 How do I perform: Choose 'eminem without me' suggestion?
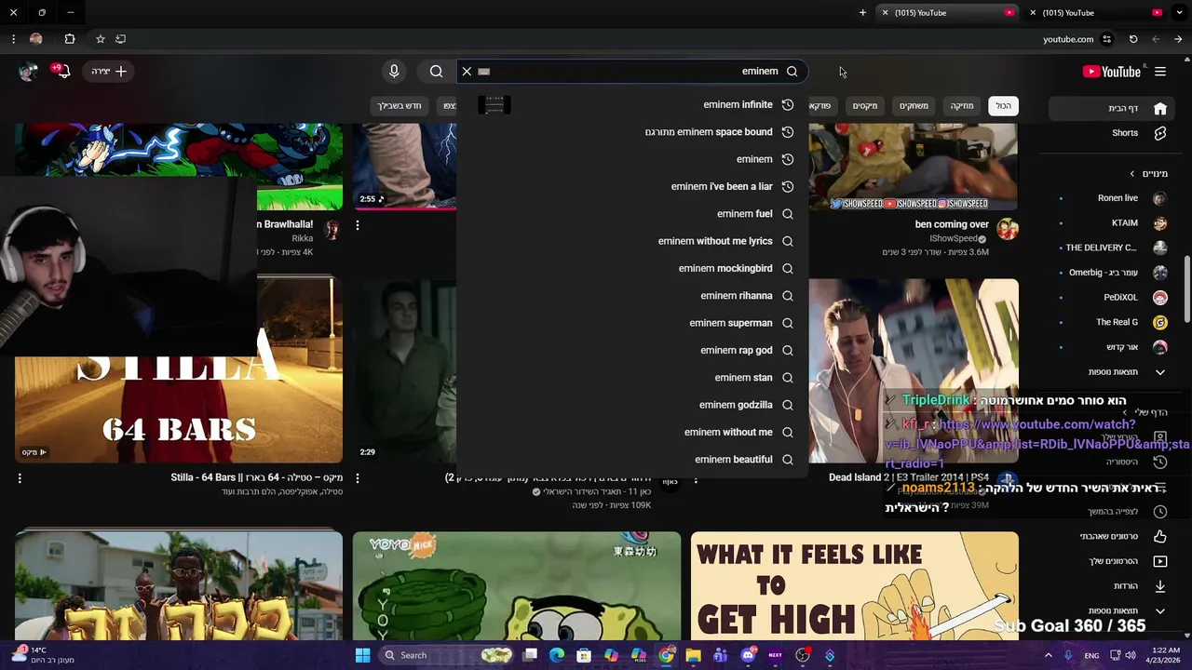[x=632, y=432]
